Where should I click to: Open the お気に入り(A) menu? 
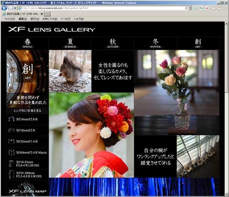point(50,19)
